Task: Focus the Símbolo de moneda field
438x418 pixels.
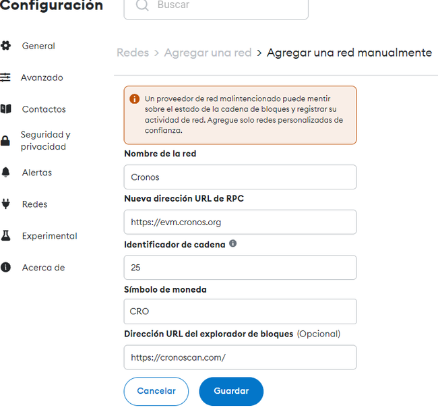Action: (240, 311)
